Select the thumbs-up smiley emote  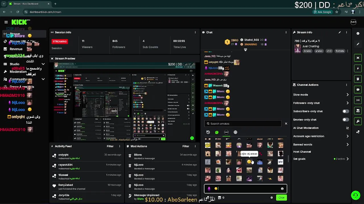click(x=208, y=145)
